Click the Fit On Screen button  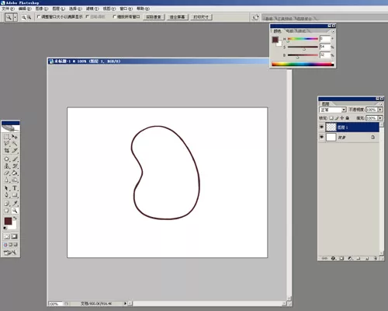click(x=177, y=17)
